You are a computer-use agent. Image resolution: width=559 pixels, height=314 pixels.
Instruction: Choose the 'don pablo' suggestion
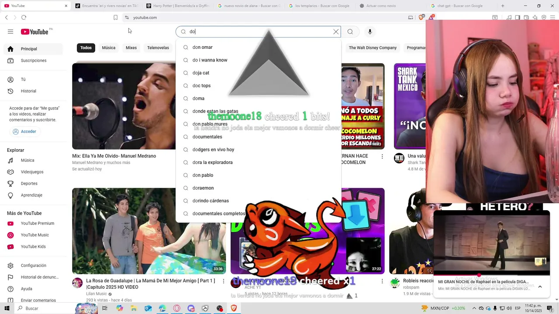click(259, 175)
